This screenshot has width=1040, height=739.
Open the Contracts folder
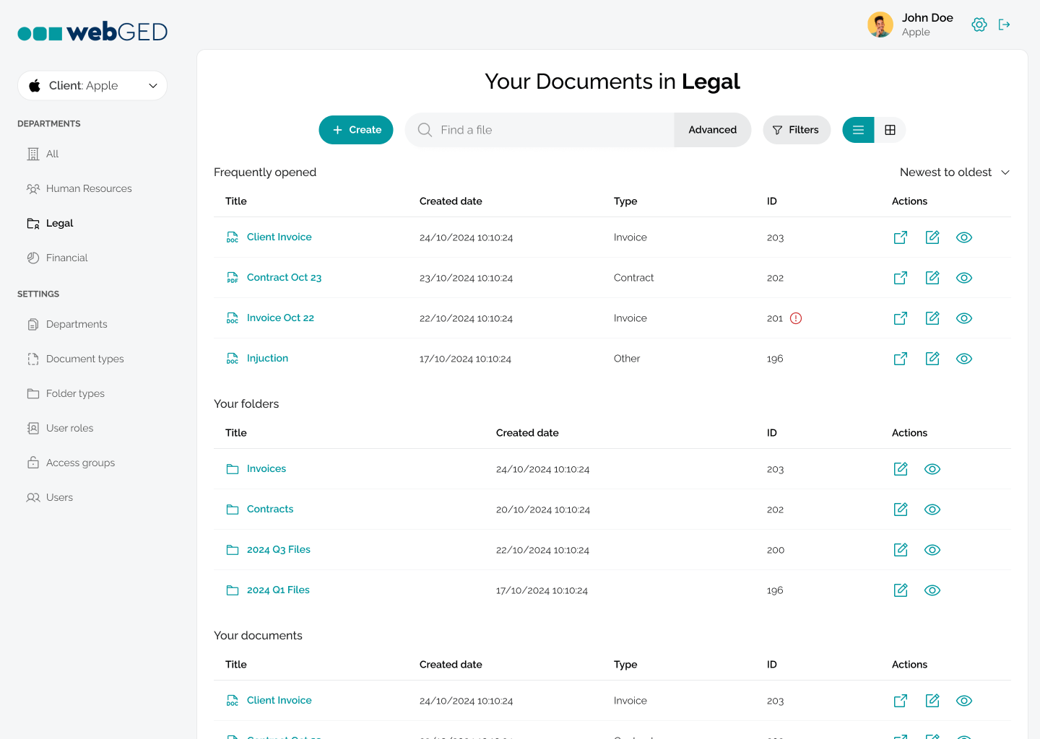[x=270, y=509]
